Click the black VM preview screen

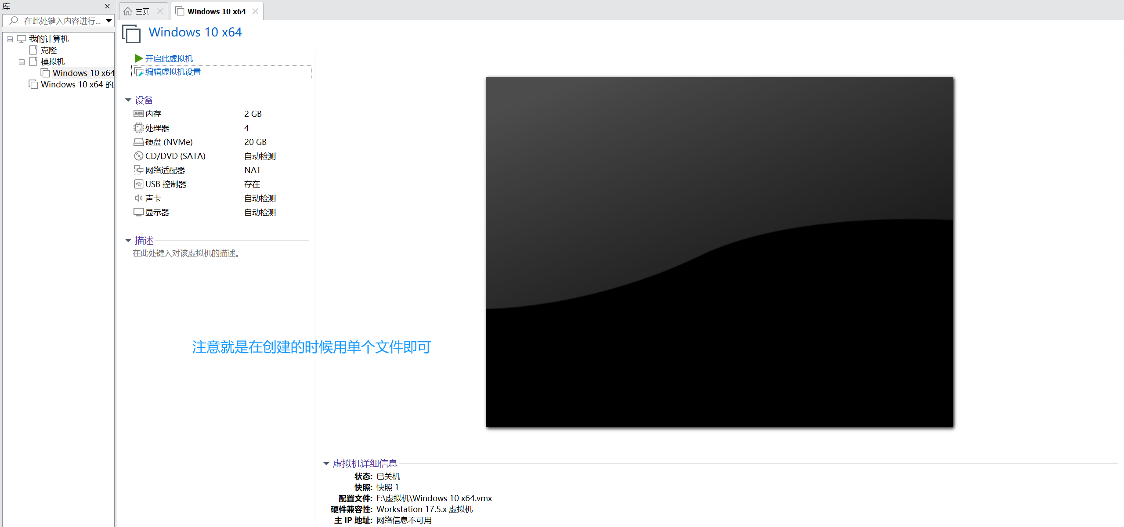(719, 252)
